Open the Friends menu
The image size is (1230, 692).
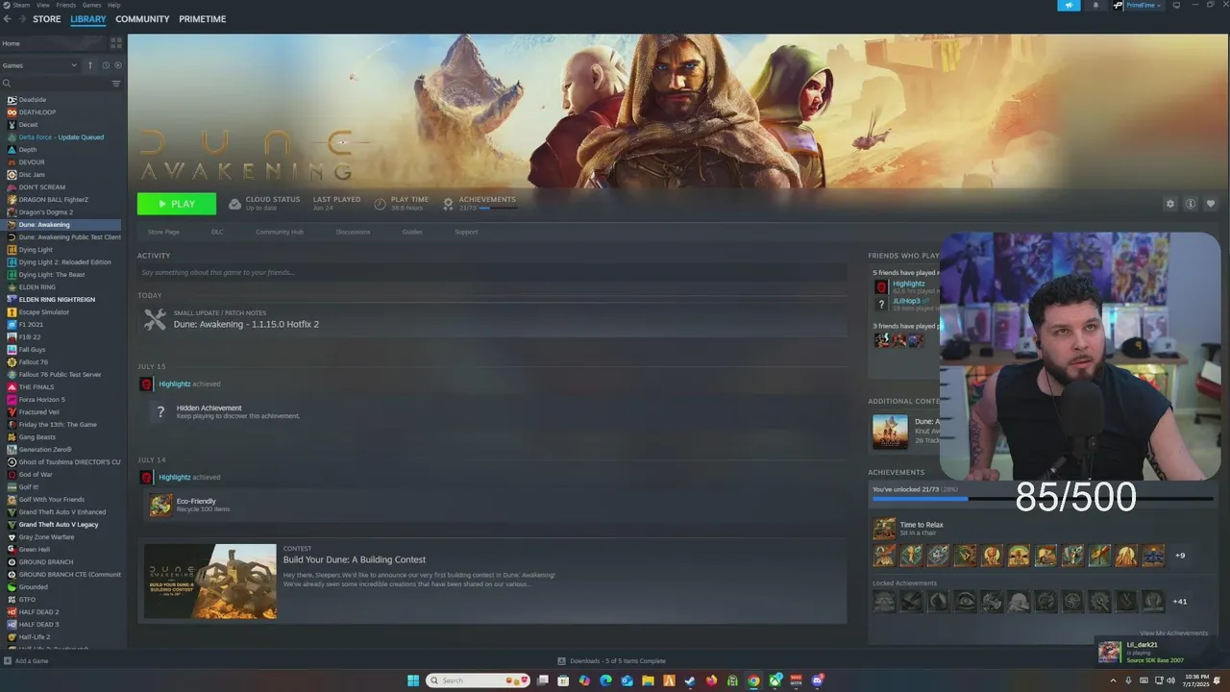coord(66,5)
